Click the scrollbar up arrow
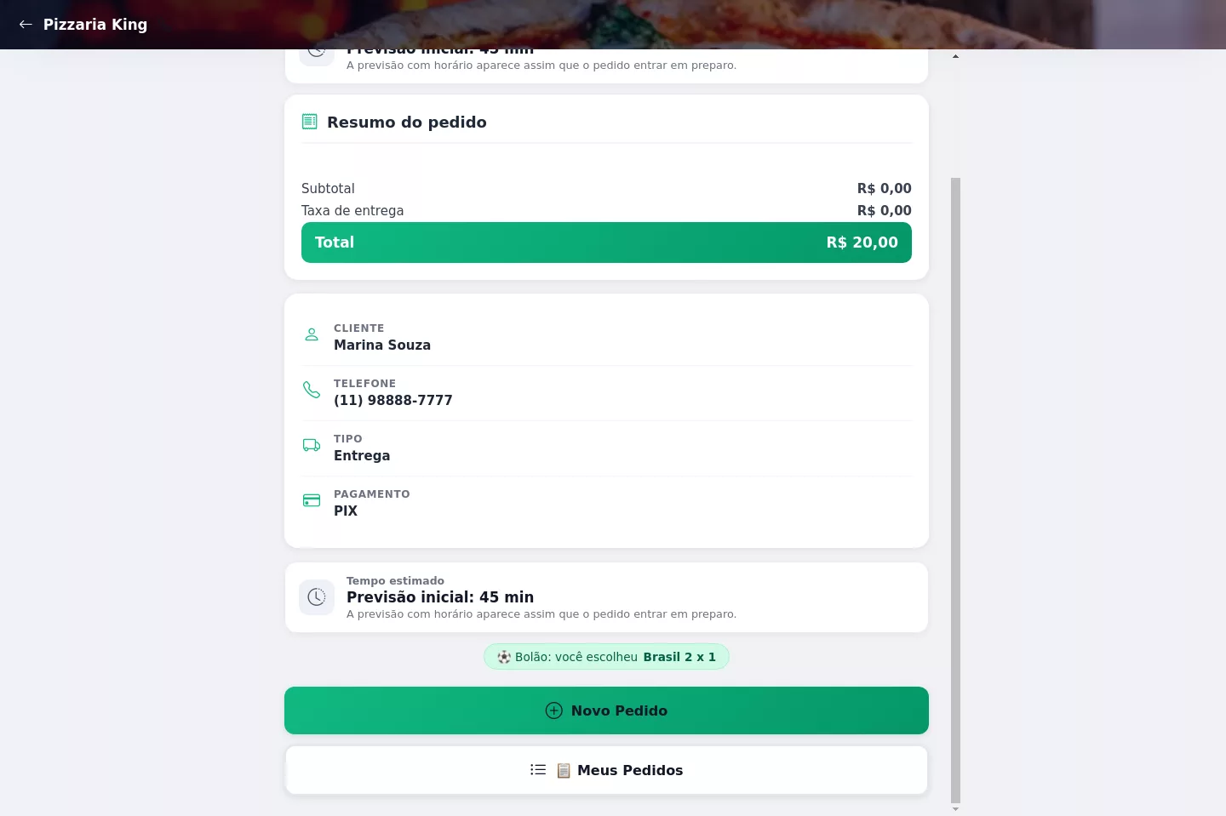The width and height of the screenshot is (1226, 816). 955,56
